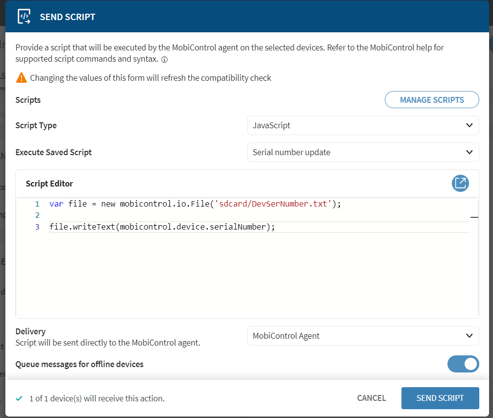The height and width of the screenshot is (418, 493).
Task: Open the Execute Saved Script dropdown
Action: point(363,152)
